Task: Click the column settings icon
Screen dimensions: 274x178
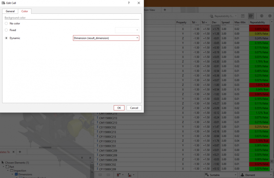Action: pos(129,175)
